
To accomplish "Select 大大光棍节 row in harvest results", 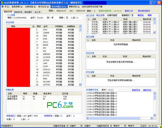I will (x=44, y=96).
